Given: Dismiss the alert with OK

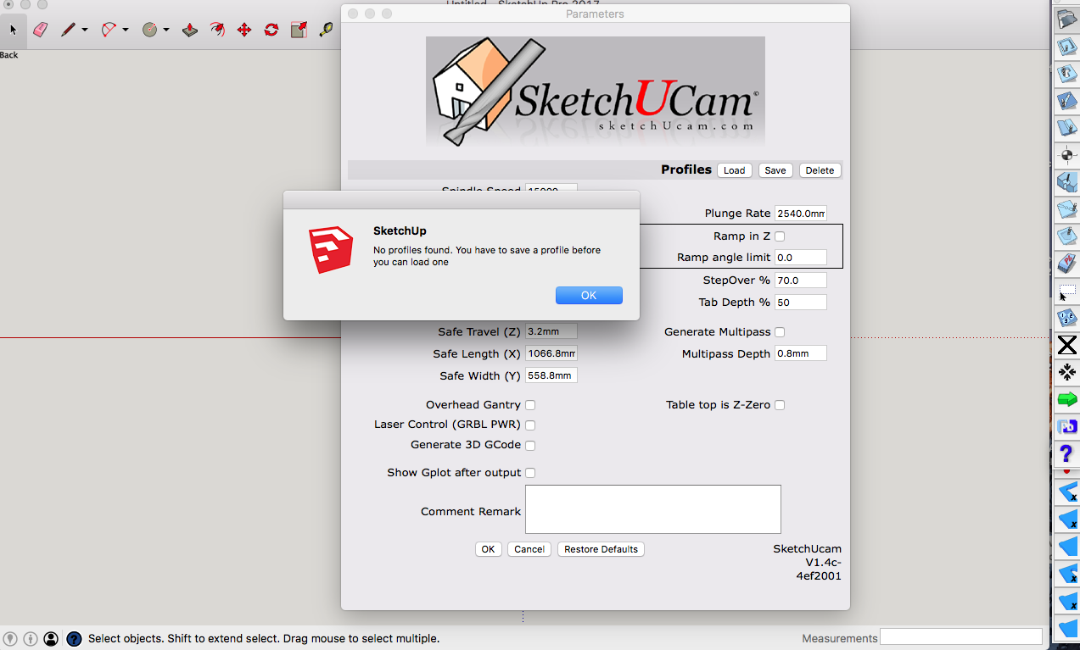Looking at the screenshot, I should [589, 295].
